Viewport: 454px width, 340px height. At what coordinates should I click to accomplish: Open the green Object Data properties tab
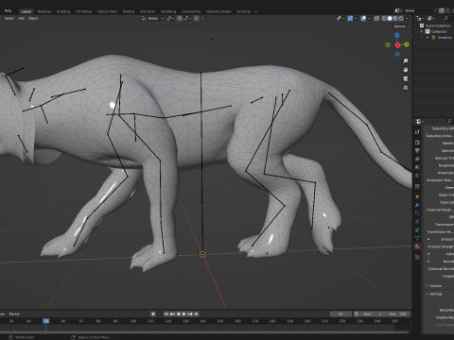[x=417, y=238]
